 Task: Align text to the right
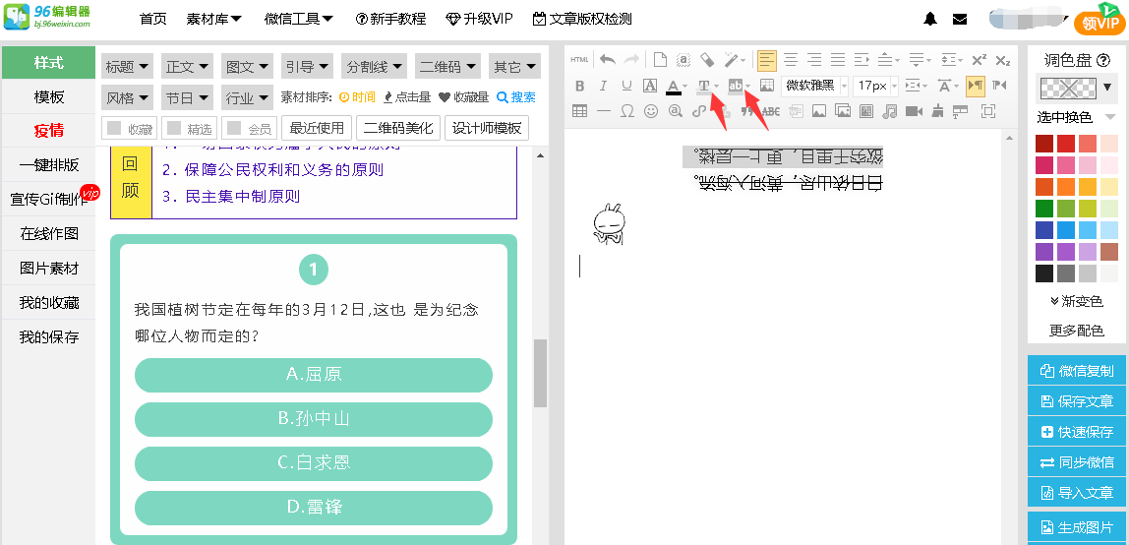pyautogui.click(x=814, y=60)
